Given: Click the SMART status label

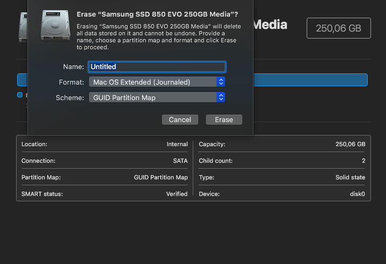Looking at the screenshot, I should pyautogui.click(x=42, y=194).
